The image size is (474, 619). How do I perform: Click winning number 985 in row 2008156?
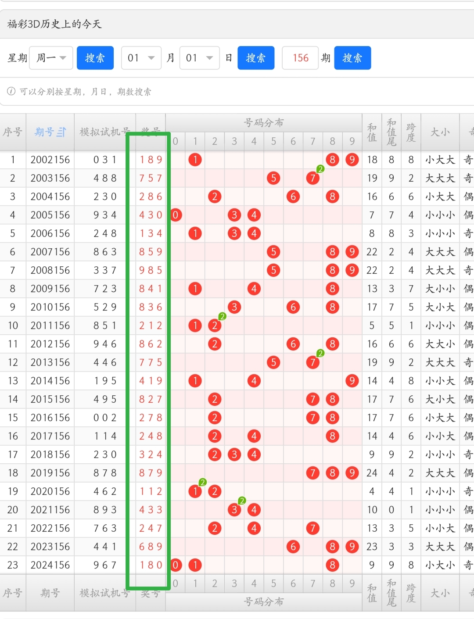pos(151,270)
